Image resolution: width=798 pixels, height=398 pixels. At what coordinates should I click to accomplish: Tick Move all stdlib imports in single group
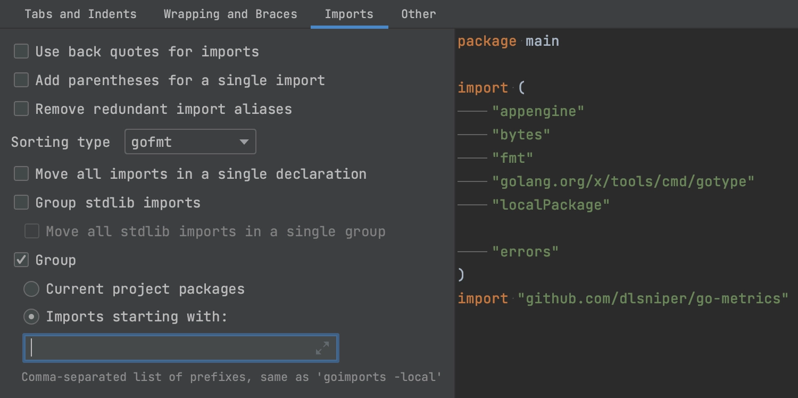(x=32, y=231)
